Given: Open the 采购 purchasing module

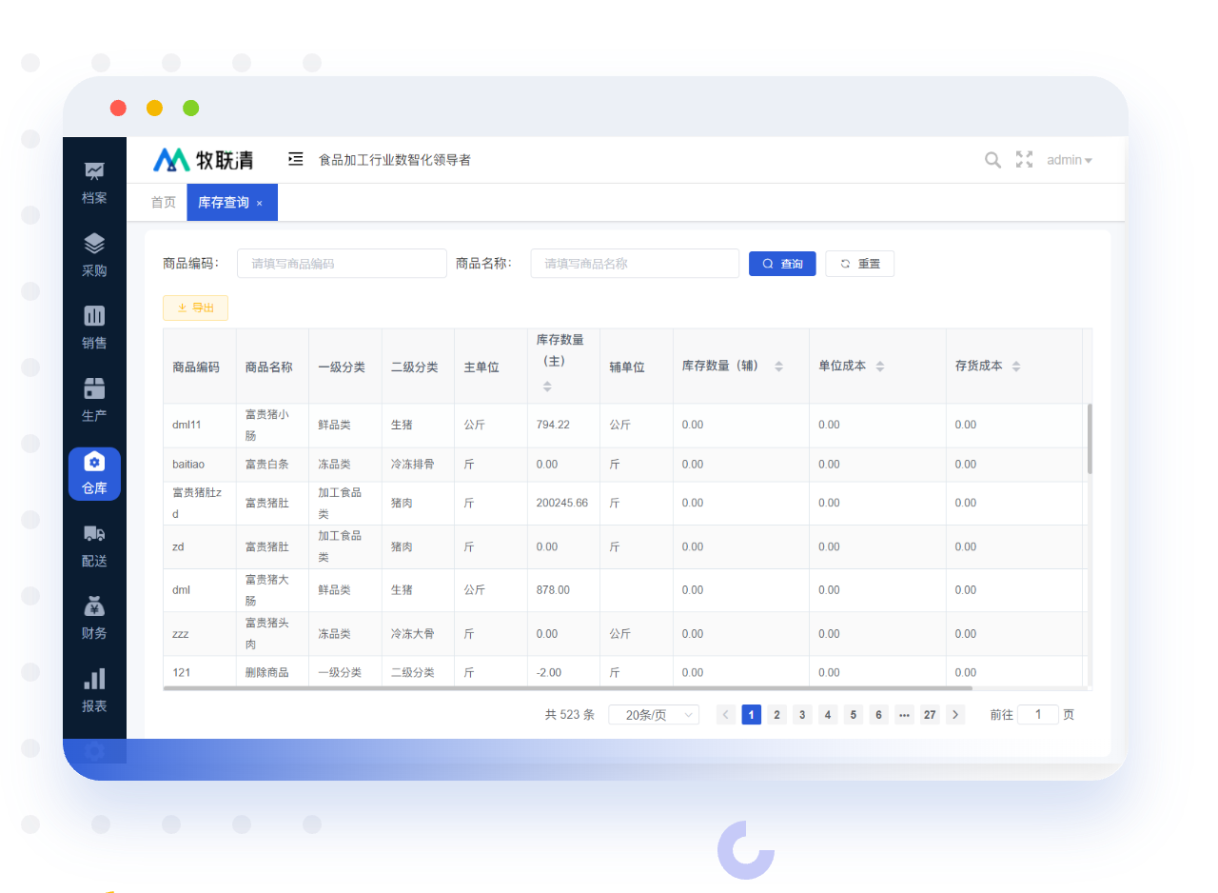Looking at the screenshot, I should click(94, 255).
